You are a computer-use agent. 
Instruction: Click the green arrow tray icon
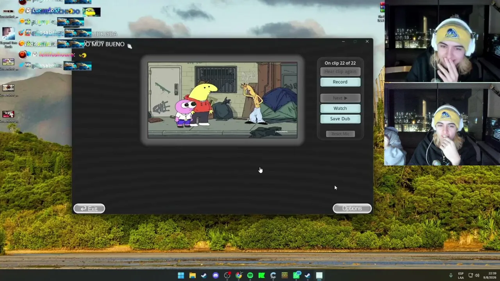pos(451,276)
